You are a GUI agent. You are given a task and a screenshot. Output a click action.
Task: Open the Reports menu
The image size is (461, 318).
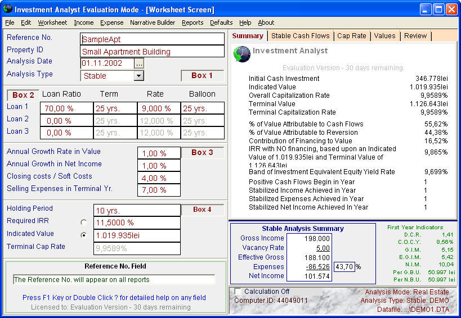tap(193, 22)
